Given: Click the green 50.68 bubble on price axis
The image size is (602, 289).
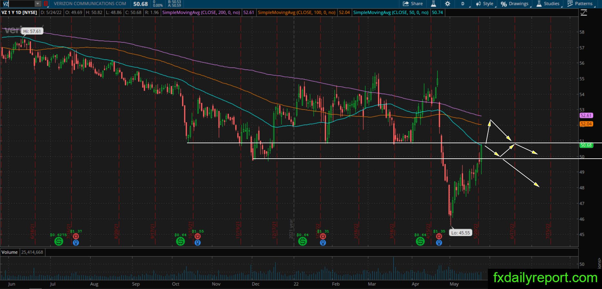Looking at the screenshot, I should (586, 145).
